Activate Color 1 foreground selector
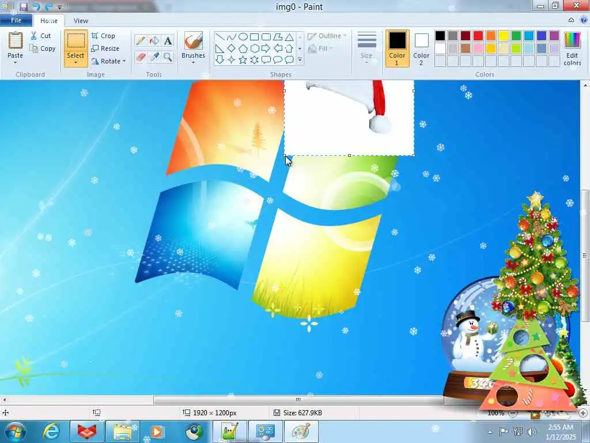 point(398,48)
